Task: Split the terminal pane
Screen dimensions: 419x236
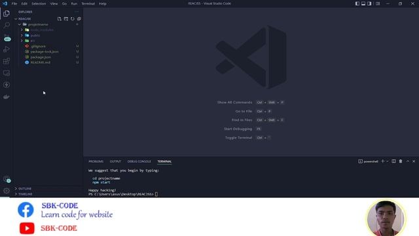Action: click(393, 161)
